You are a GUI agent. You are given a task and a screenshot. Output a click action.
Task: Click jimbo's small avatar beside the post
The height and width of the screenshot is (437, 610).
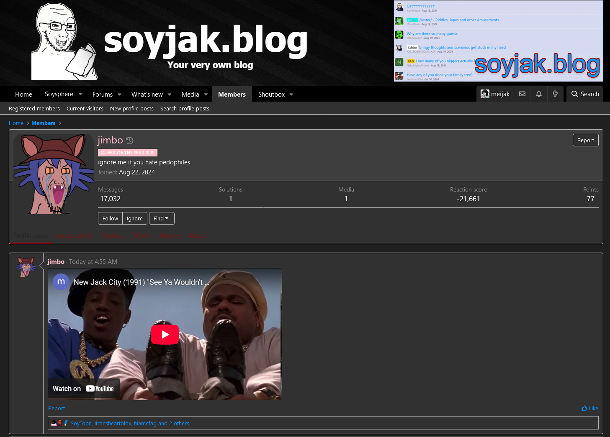[x=26, y=268]
